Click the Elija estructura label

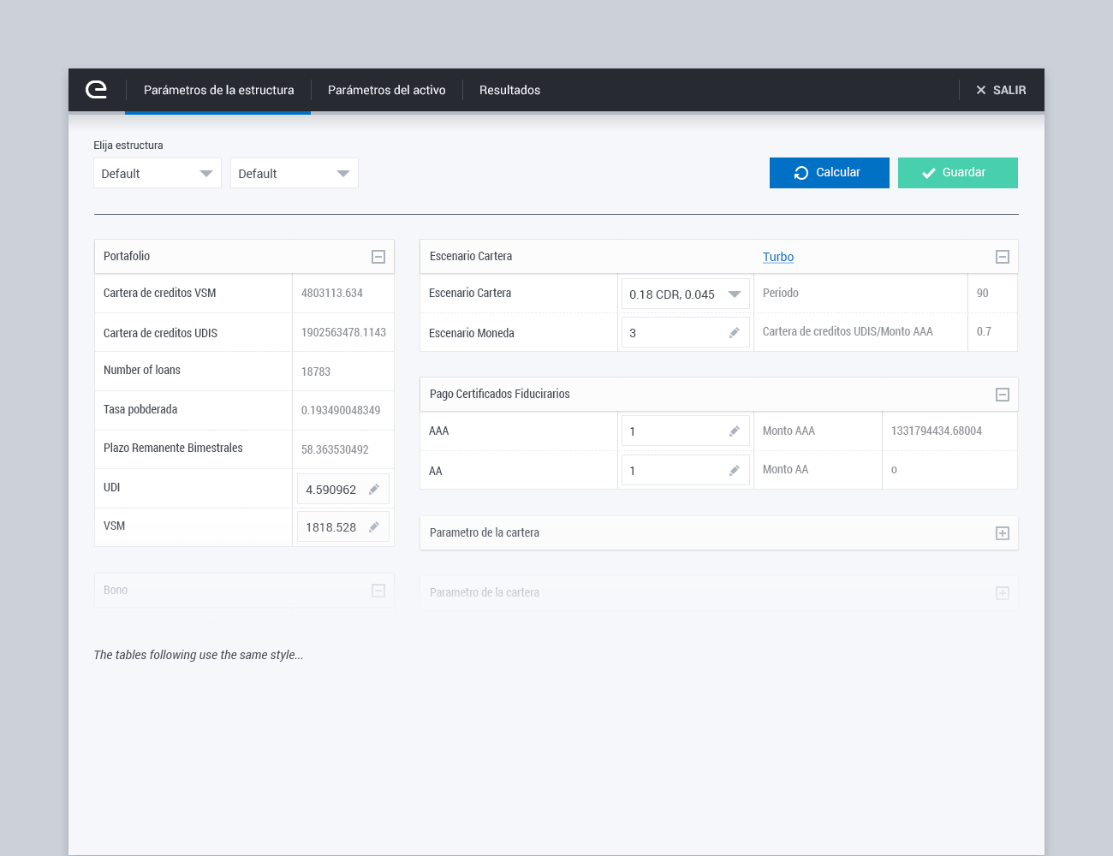coord(128,146)
